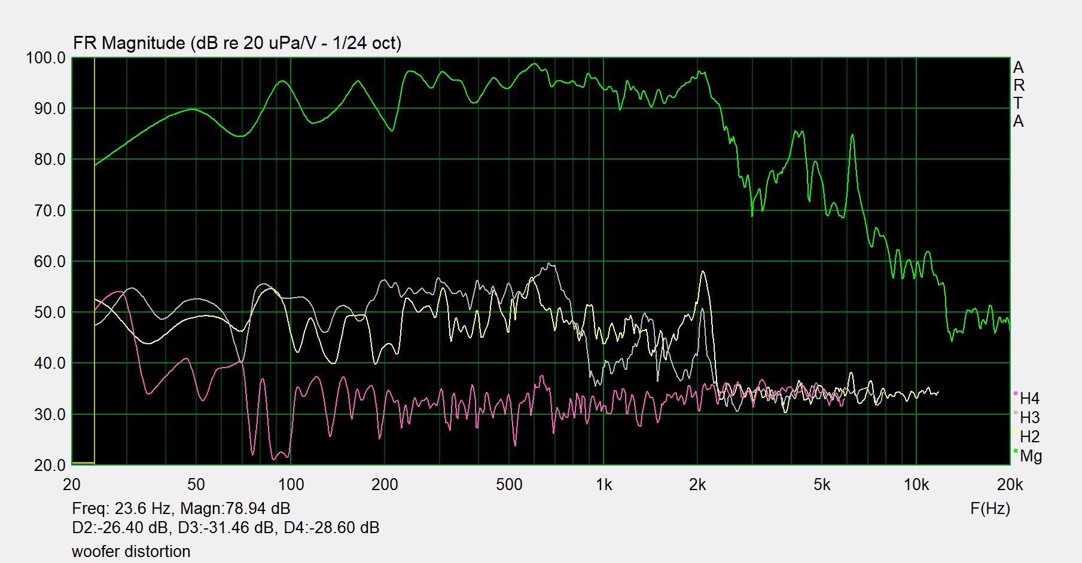Click the H3 legend label
Screen dimensions: 1082x563
pos(1029,418)
